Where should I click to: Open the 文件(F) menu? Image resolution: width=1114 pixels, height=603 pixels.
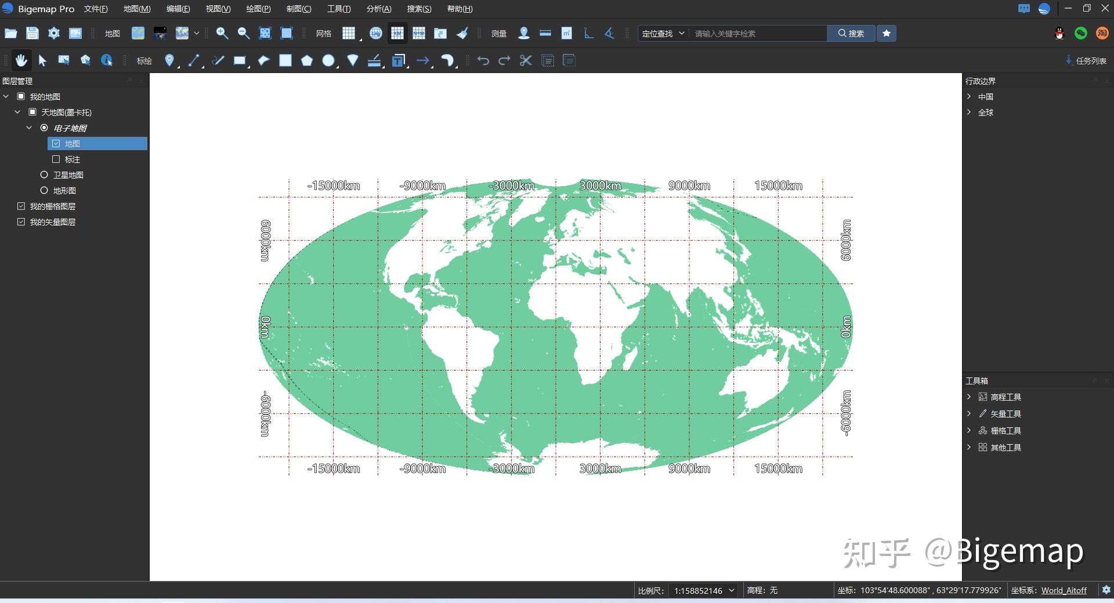[x=96, y=9]
